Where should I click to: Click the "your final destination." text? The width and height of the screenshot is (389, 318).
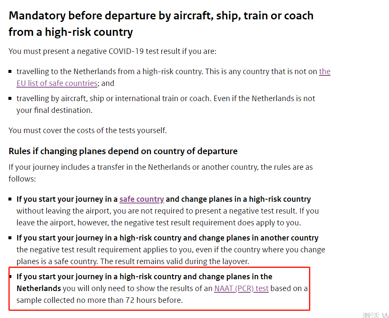(x=54, y=110)
